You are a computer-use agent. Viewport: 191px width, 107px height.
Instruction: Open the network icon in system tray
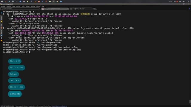(x=172, y=1)
